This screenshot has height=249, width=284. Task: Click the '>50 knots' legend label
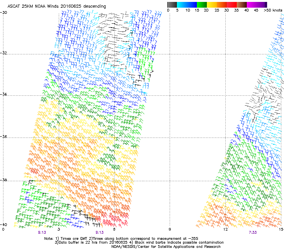(273, 10)
